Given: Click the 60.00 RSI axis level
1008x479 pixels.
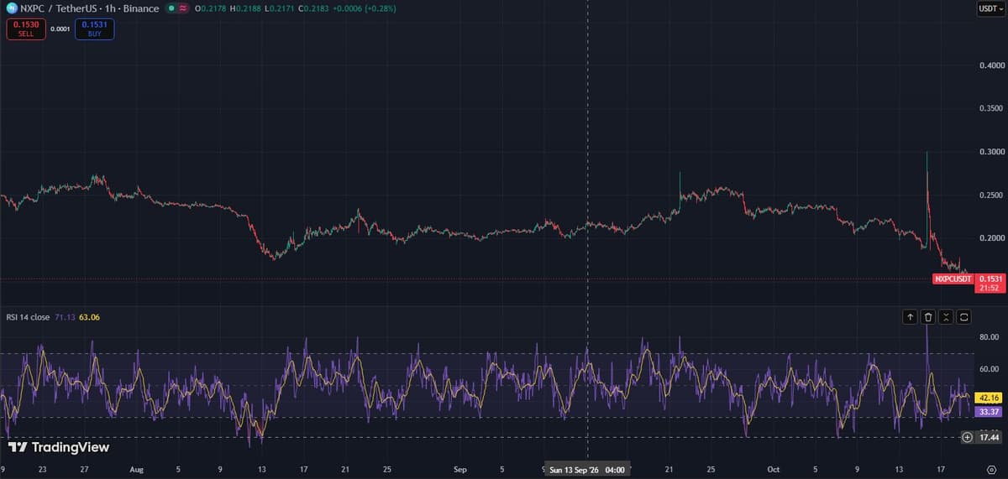Looking at the screenshot, I should point(989,369).
